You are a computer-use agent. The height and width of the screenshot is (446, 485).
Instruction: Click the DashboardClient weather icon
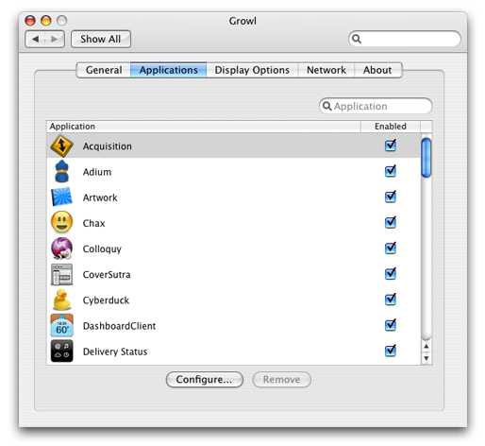pos(61,325)
